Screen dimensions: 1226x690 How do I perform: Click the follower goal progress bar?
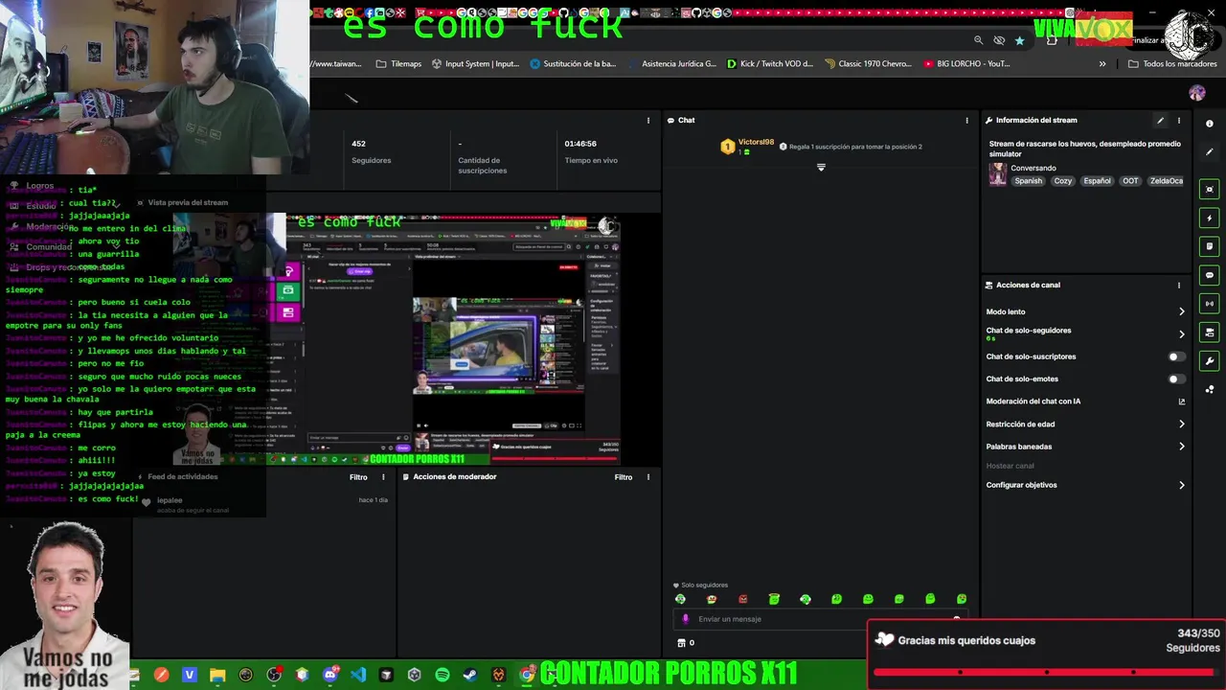coord(1047,673)
